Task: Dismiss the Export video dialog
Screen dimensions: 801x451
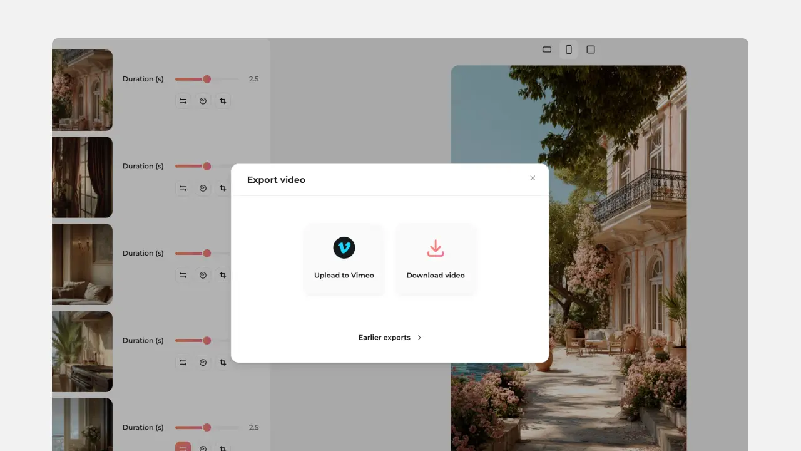Action: coord(533,178)
